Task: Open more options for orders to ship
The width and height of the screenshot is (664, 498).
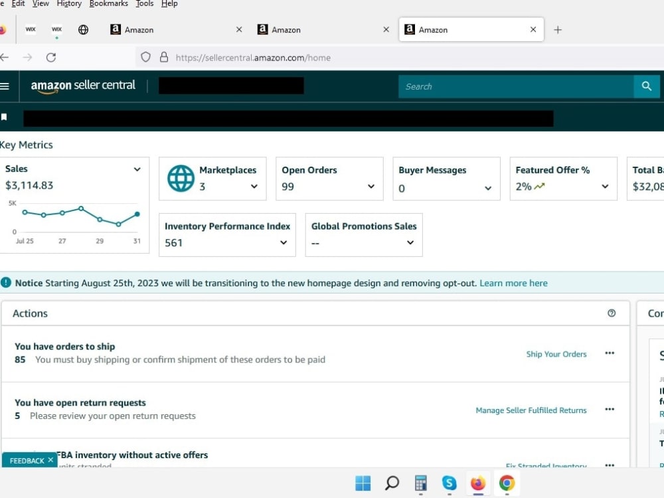Action: [610, 353]
